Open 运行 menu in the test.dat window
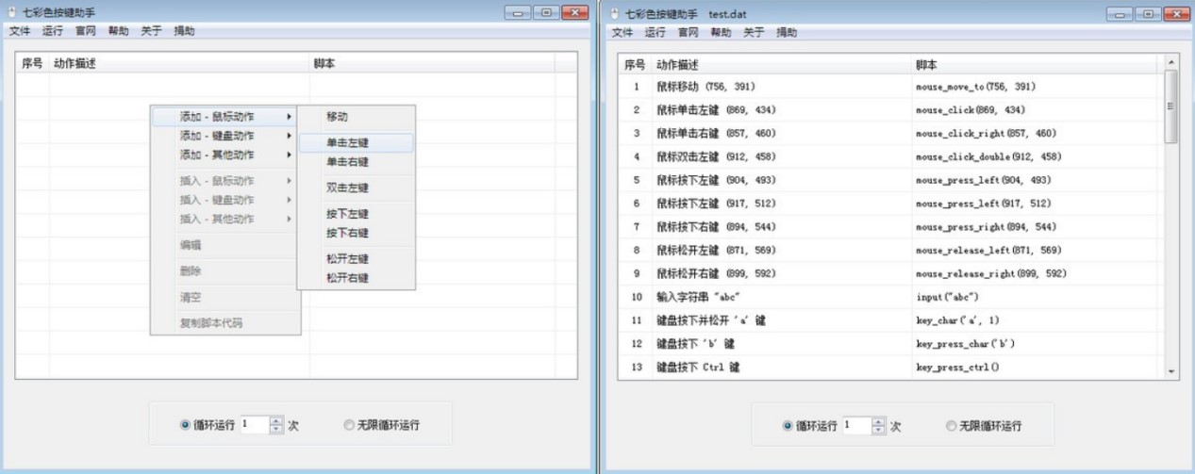 (x=656, y=32)
